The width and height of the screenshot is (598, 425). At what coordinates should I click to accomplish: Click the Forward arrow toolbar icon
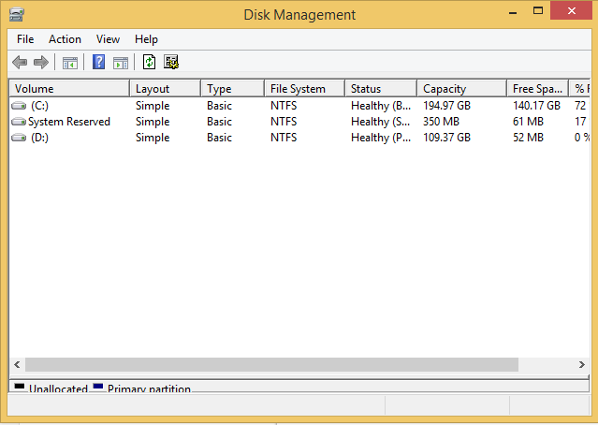(x=41, y=62)
